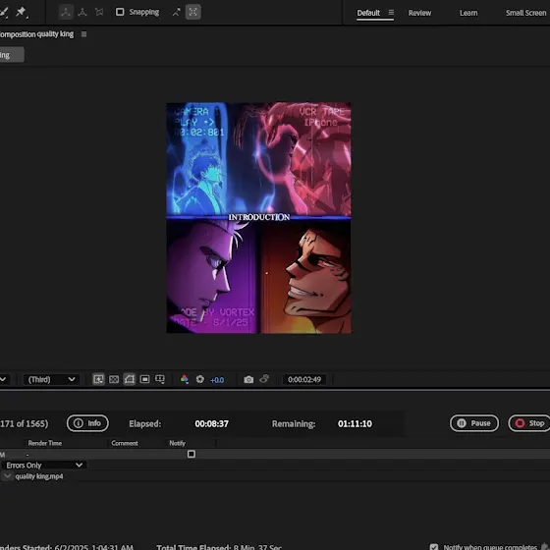Select the Local Axis mode icon

pyautogui.click(x=66, y=12)
